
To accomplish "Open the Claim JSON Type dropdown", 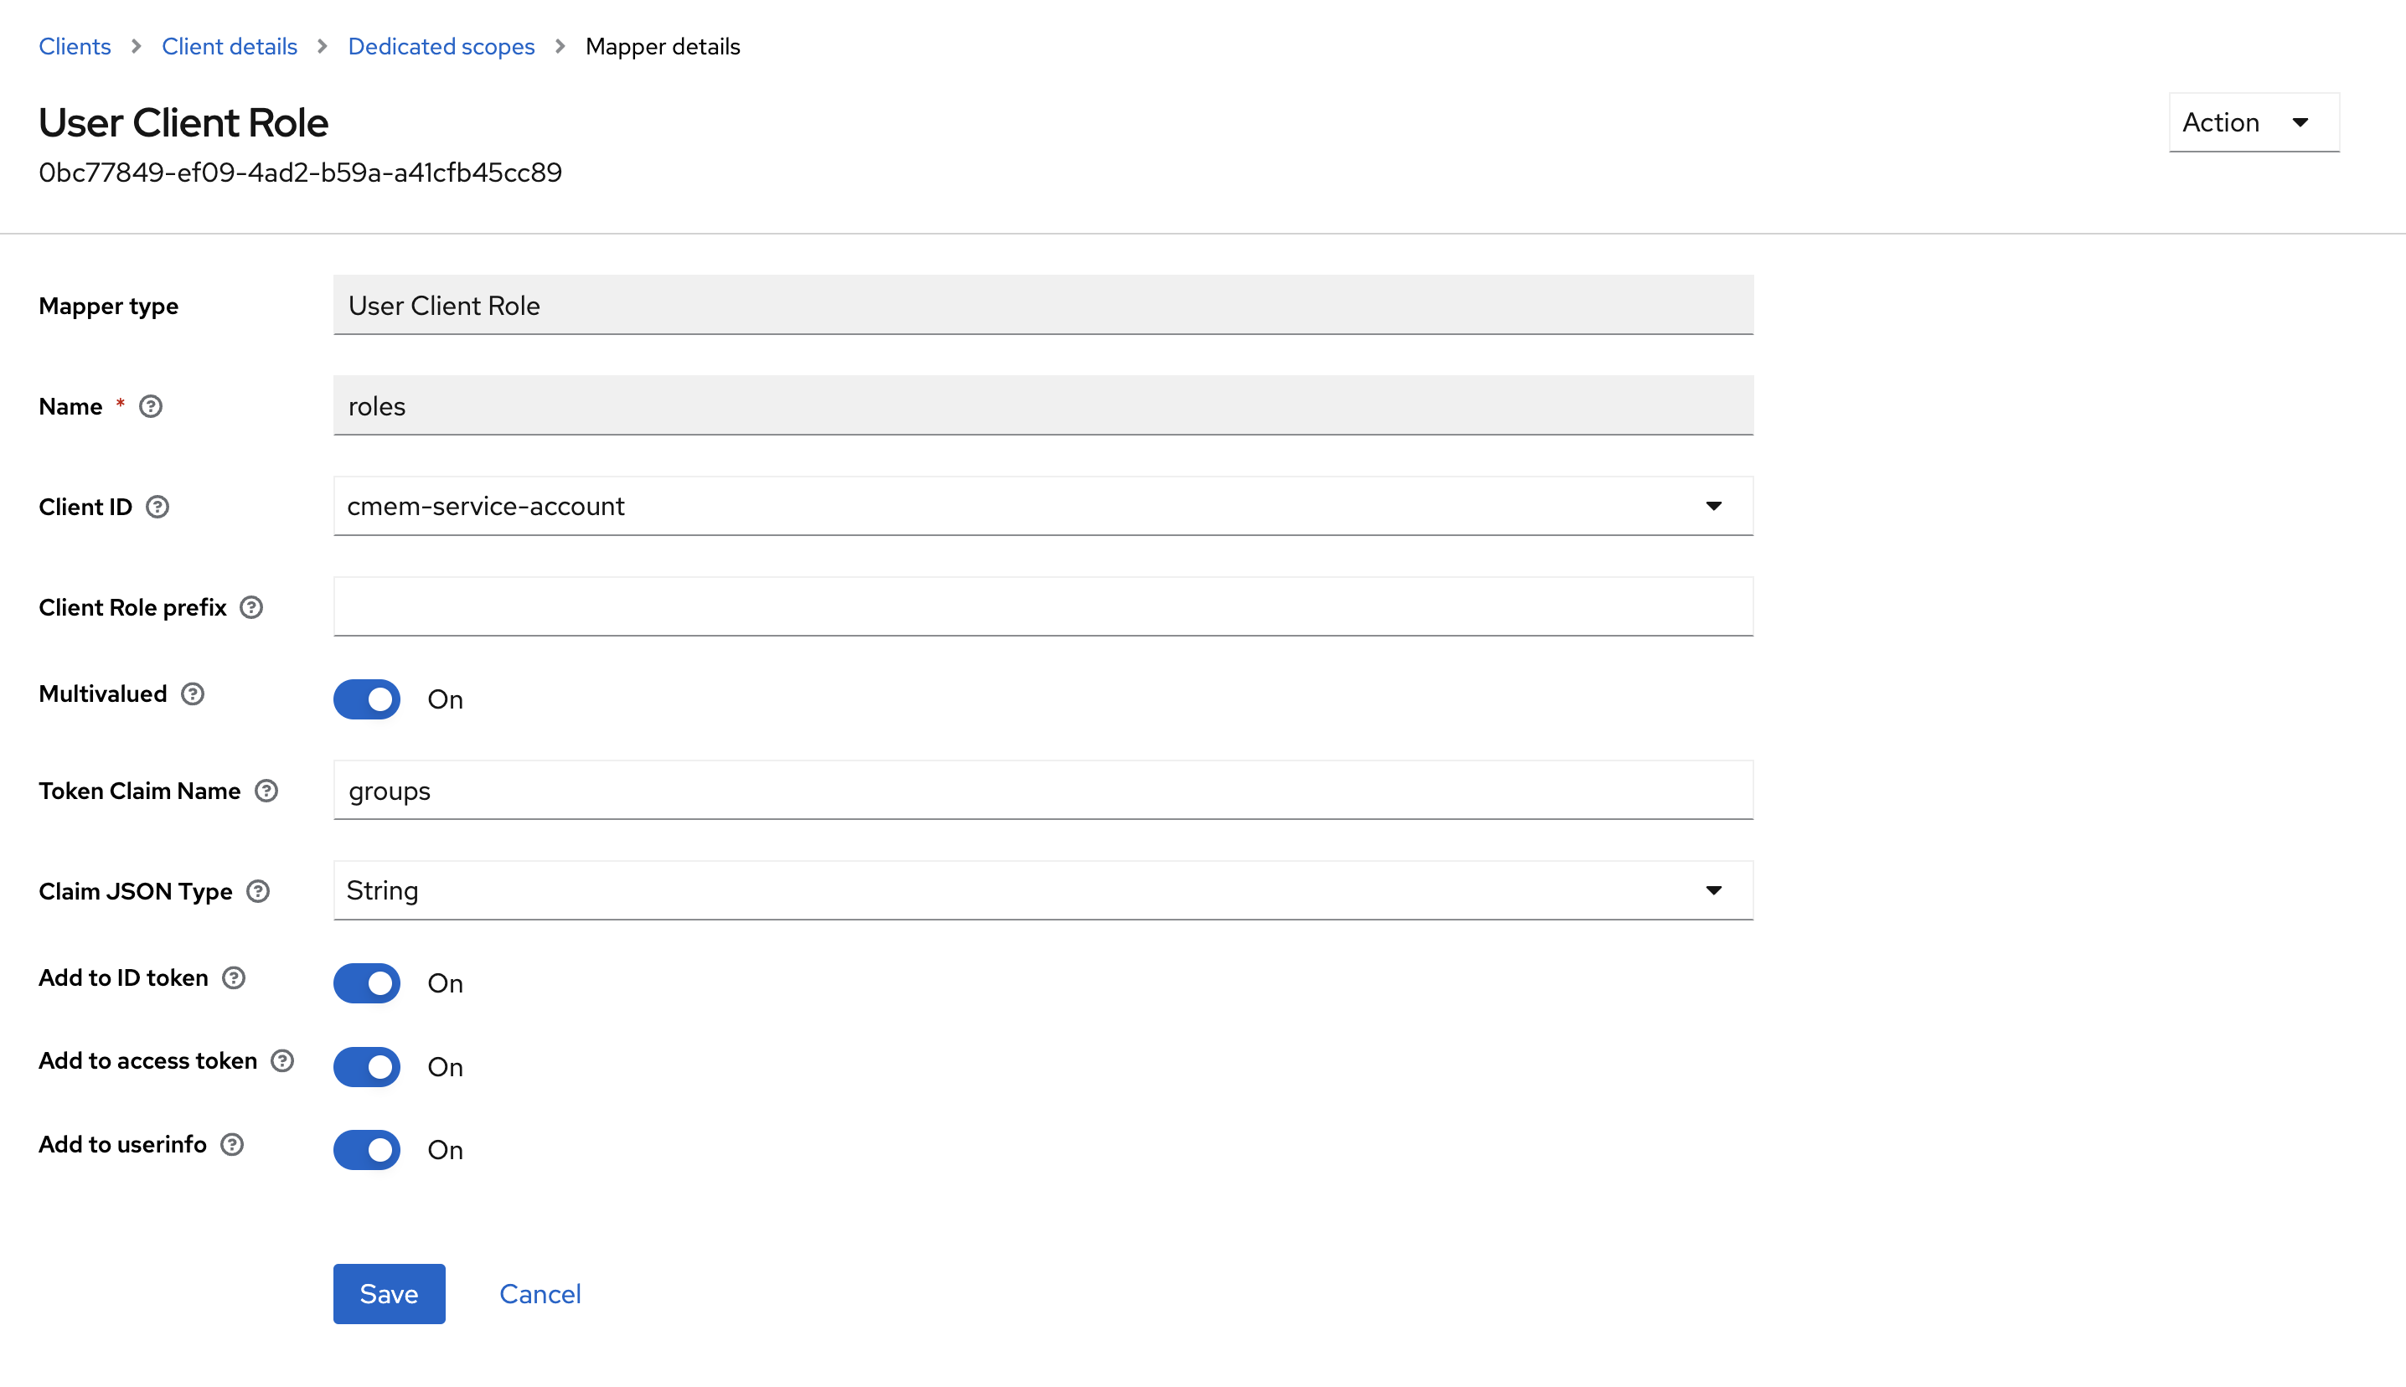I will 1715,890.
